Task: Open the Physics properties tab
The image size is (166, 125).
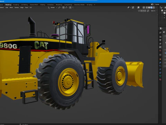Action: (160, 69)
